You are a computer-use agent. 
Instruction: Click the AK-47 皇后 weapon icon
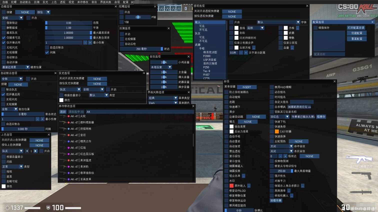63,135
